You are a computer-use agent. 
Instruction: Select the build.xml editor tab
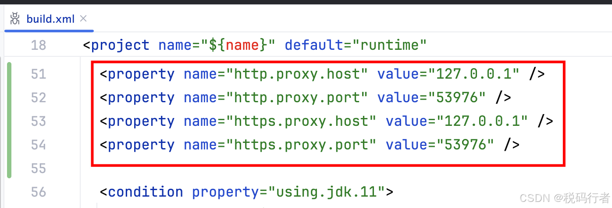pyautogui.click(x=49, y=19)
